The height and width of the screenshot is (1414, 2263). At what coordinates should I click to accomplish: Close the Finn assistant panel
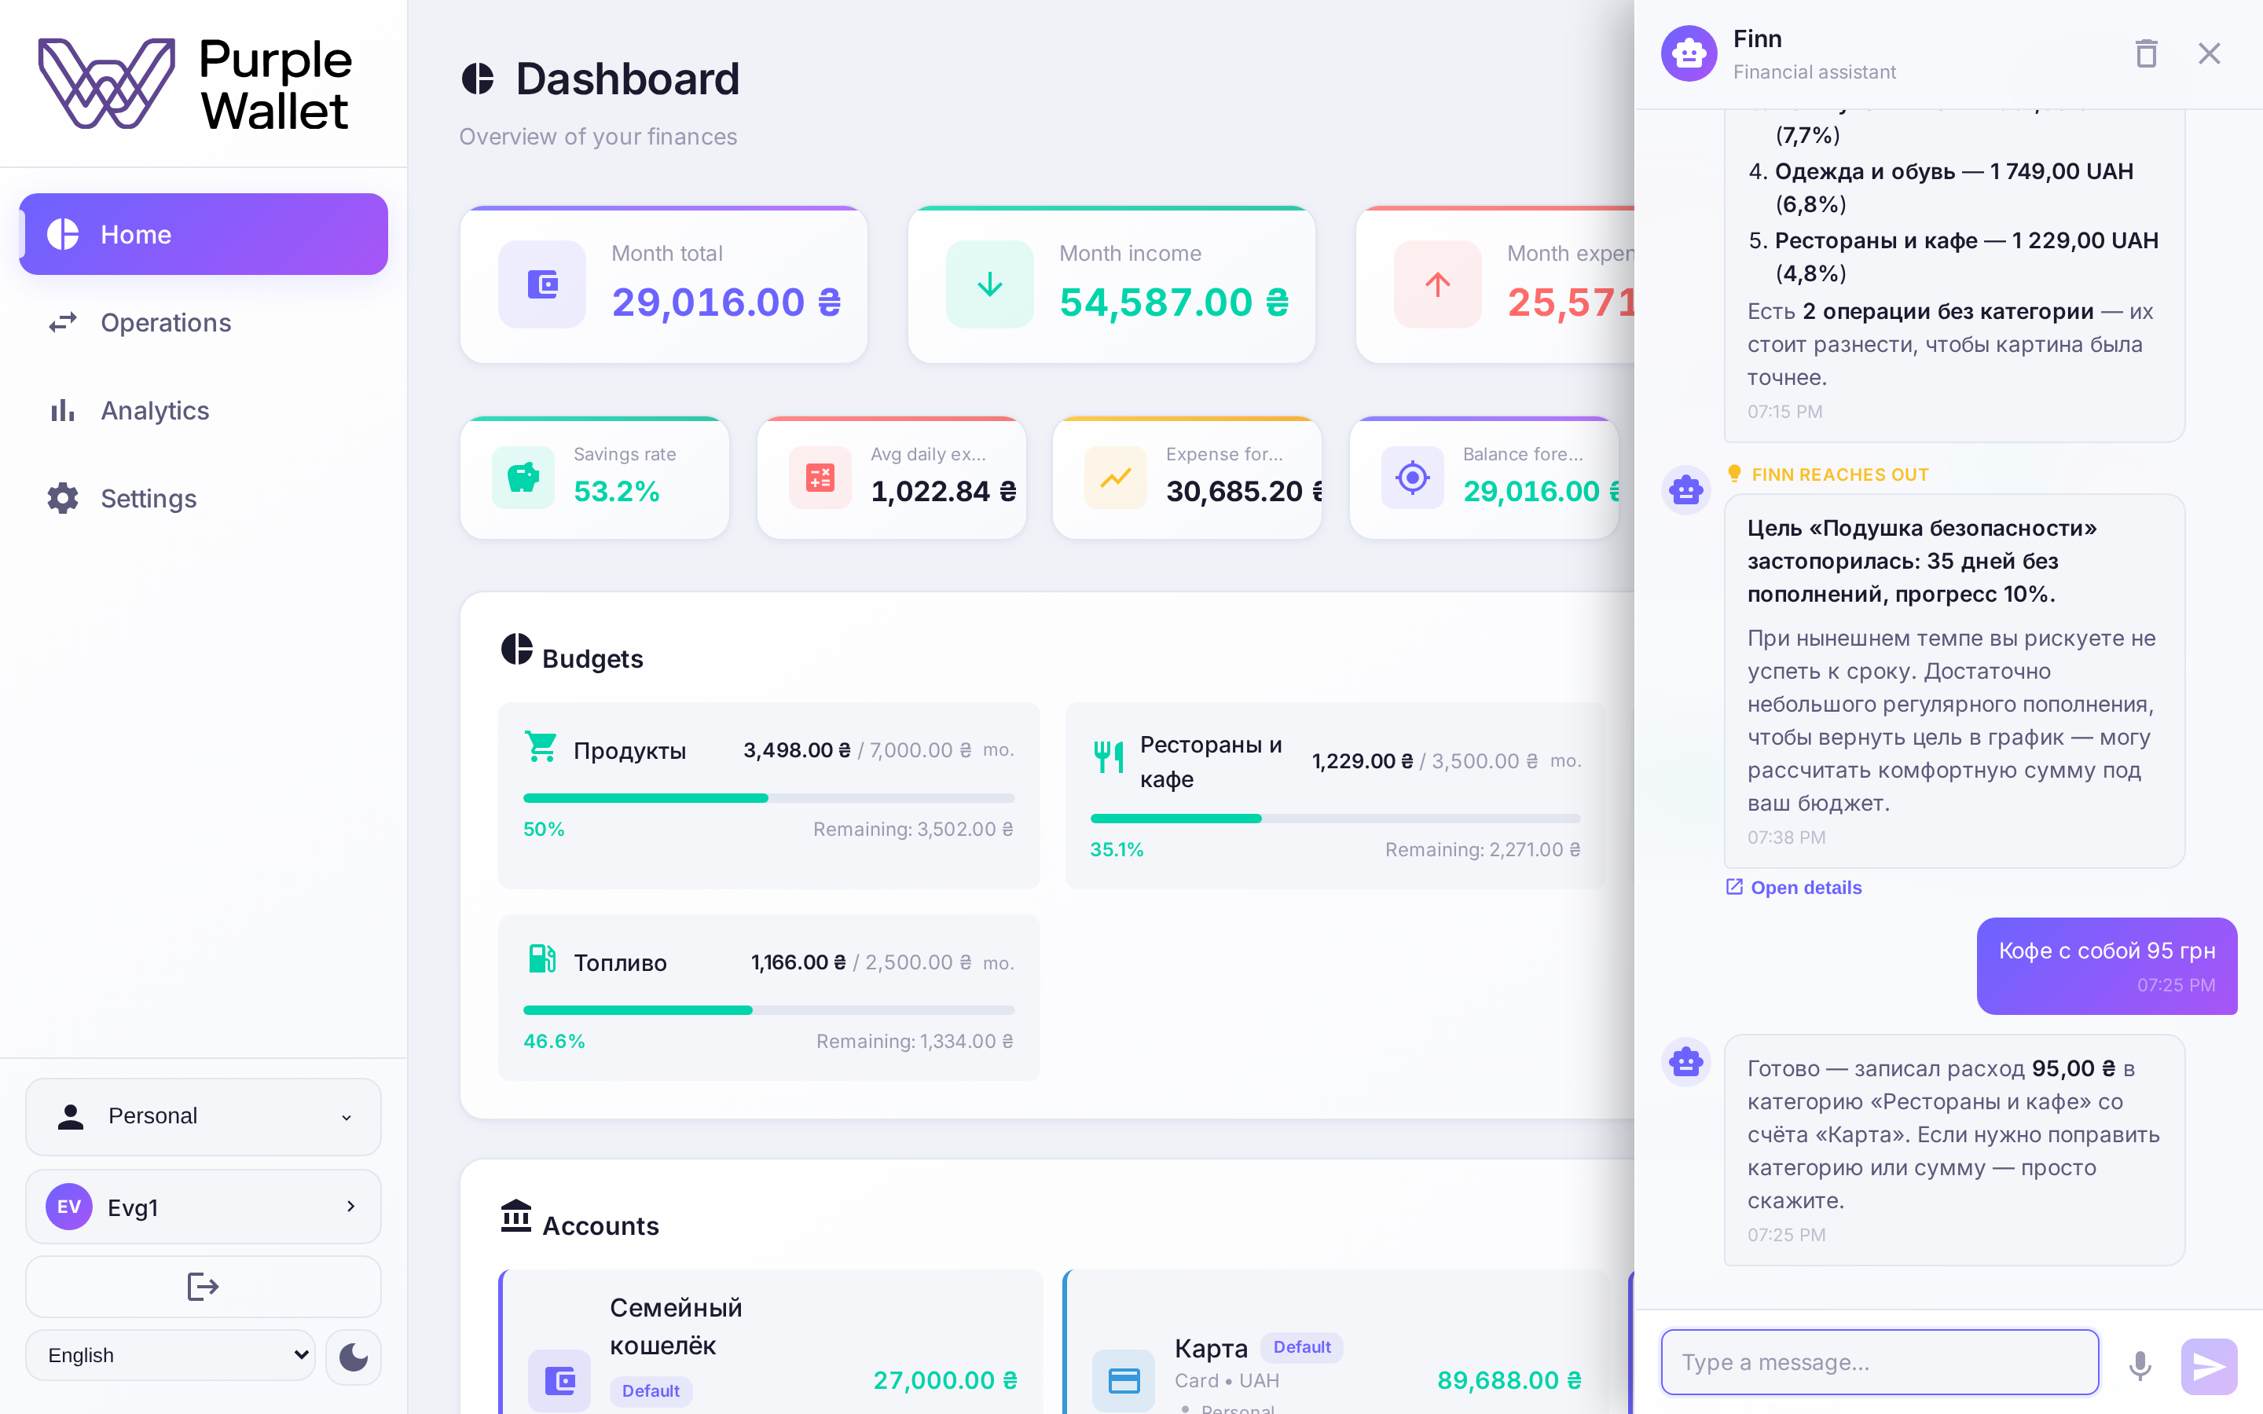point(2209,54)
